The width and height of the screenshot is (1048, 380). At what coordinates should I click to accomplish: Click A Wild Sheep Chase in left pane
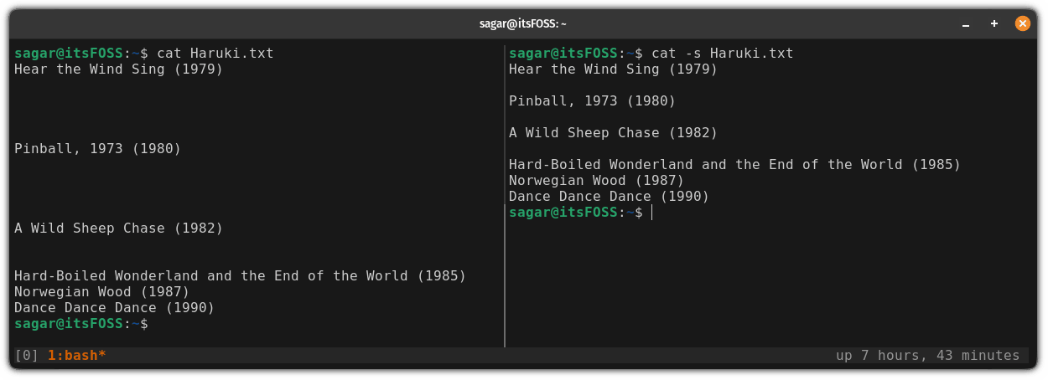coord(118,229)
